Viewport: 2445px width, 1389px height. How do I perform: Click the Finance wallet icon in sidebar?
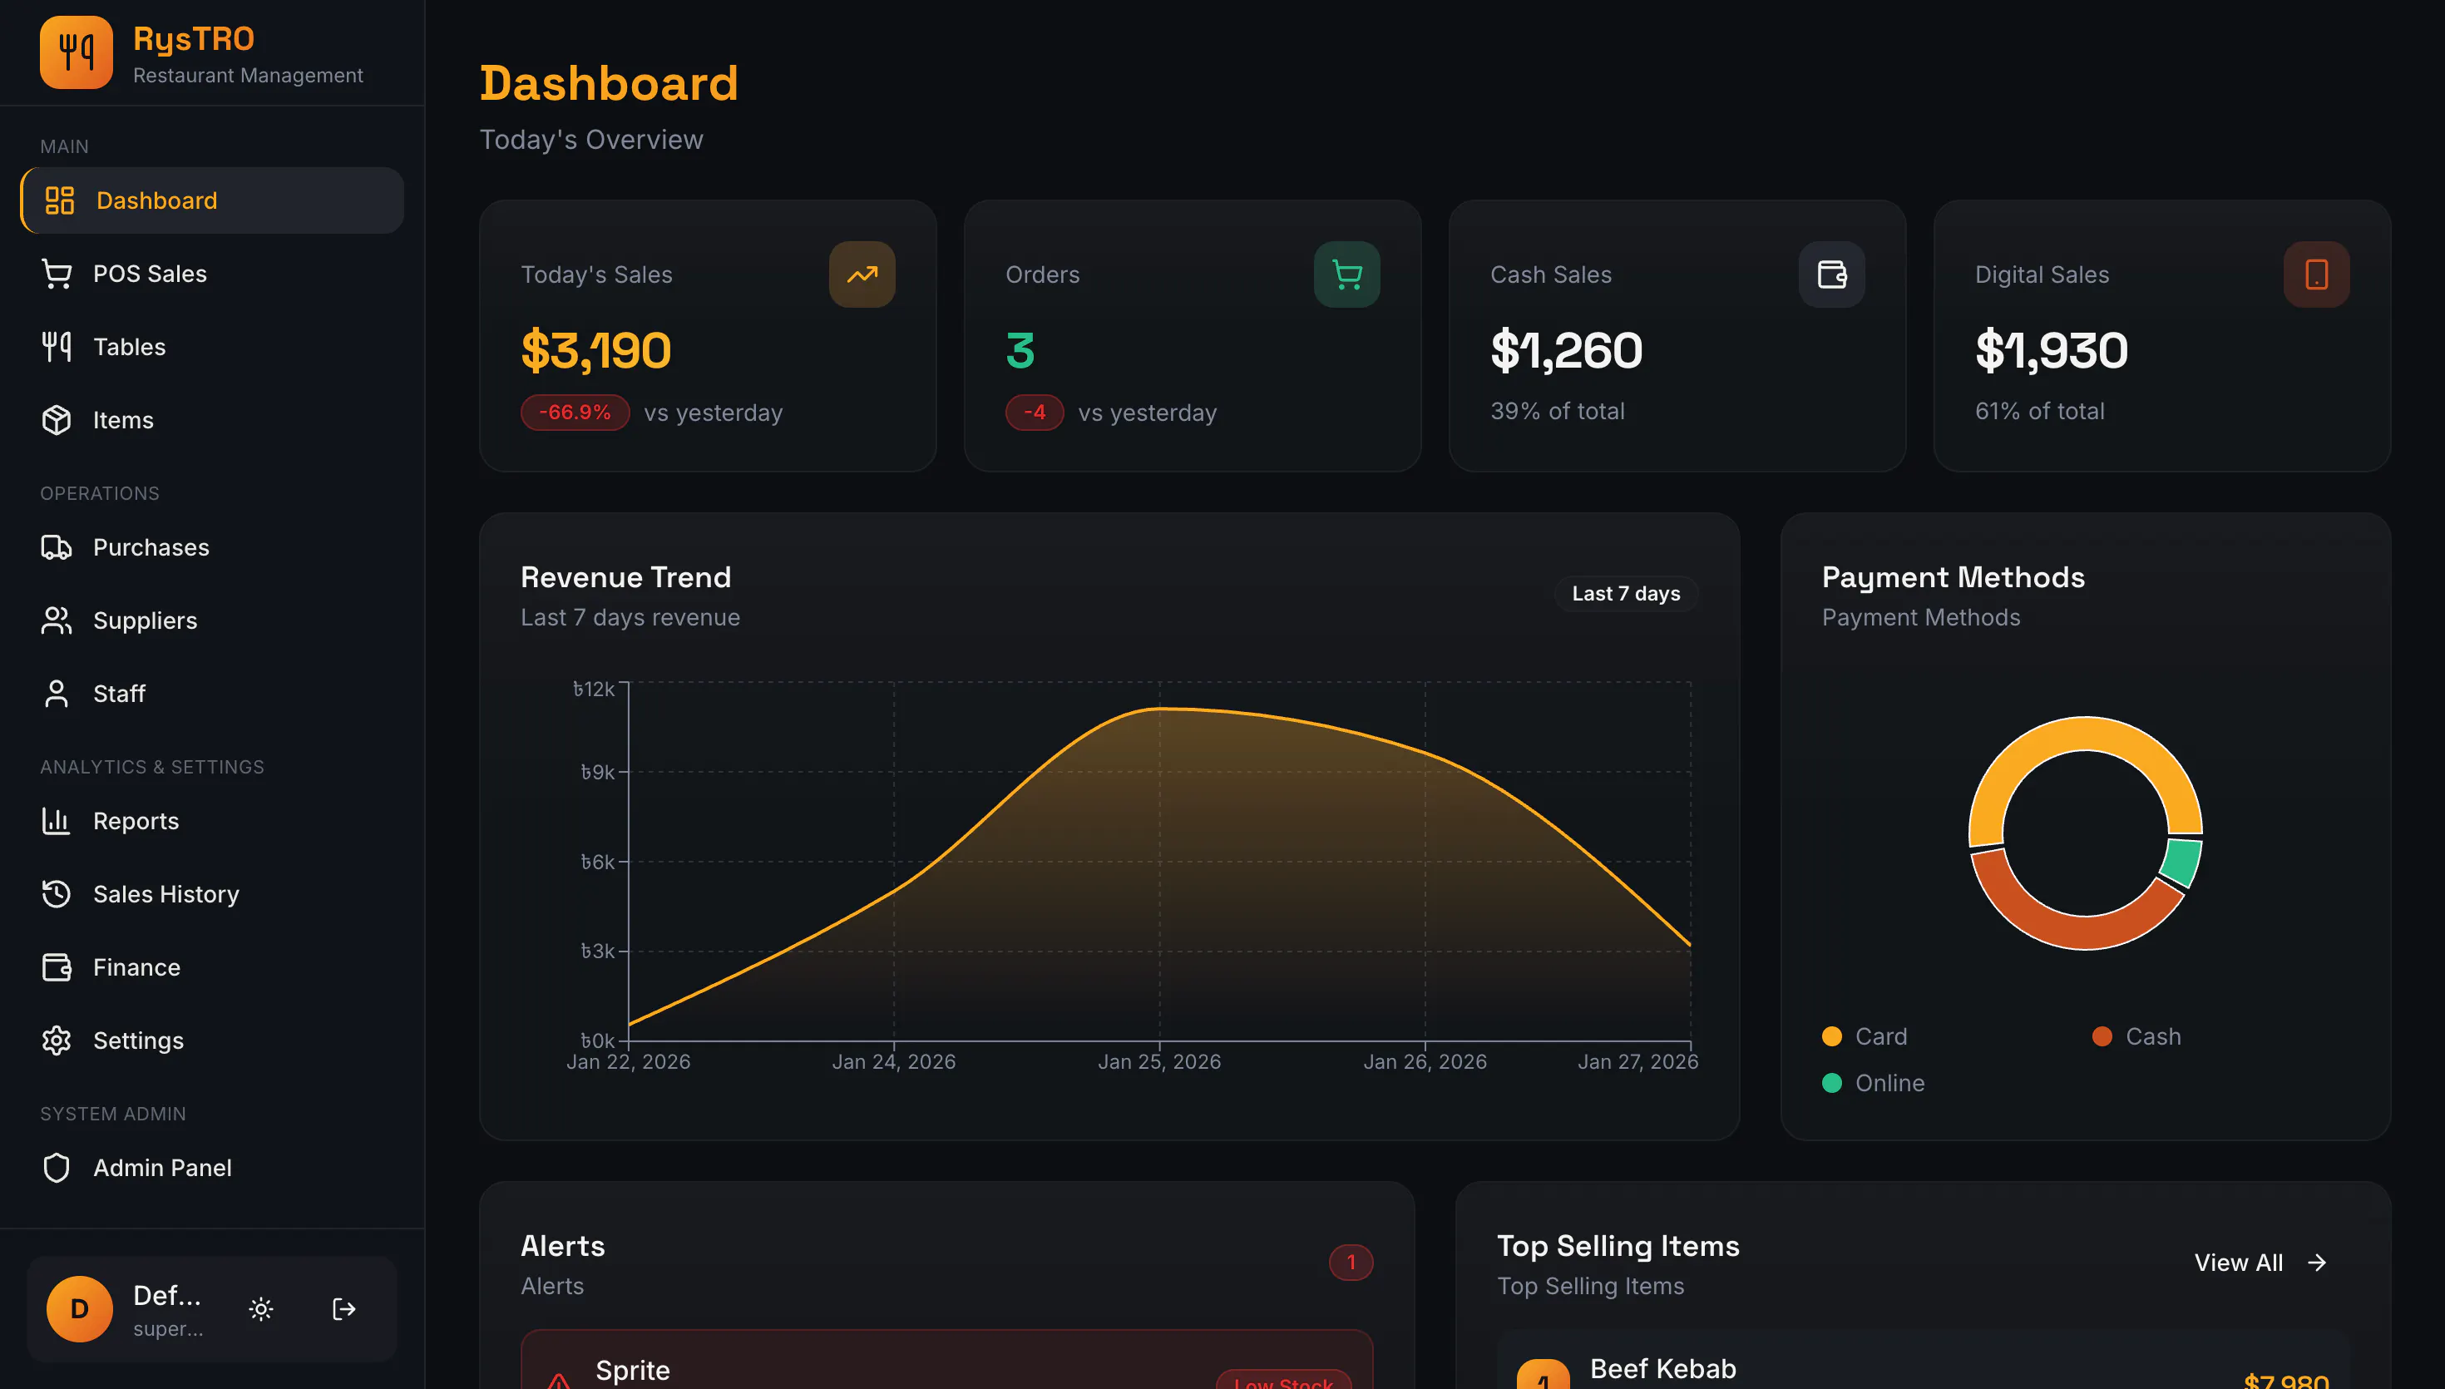(57, 967)
